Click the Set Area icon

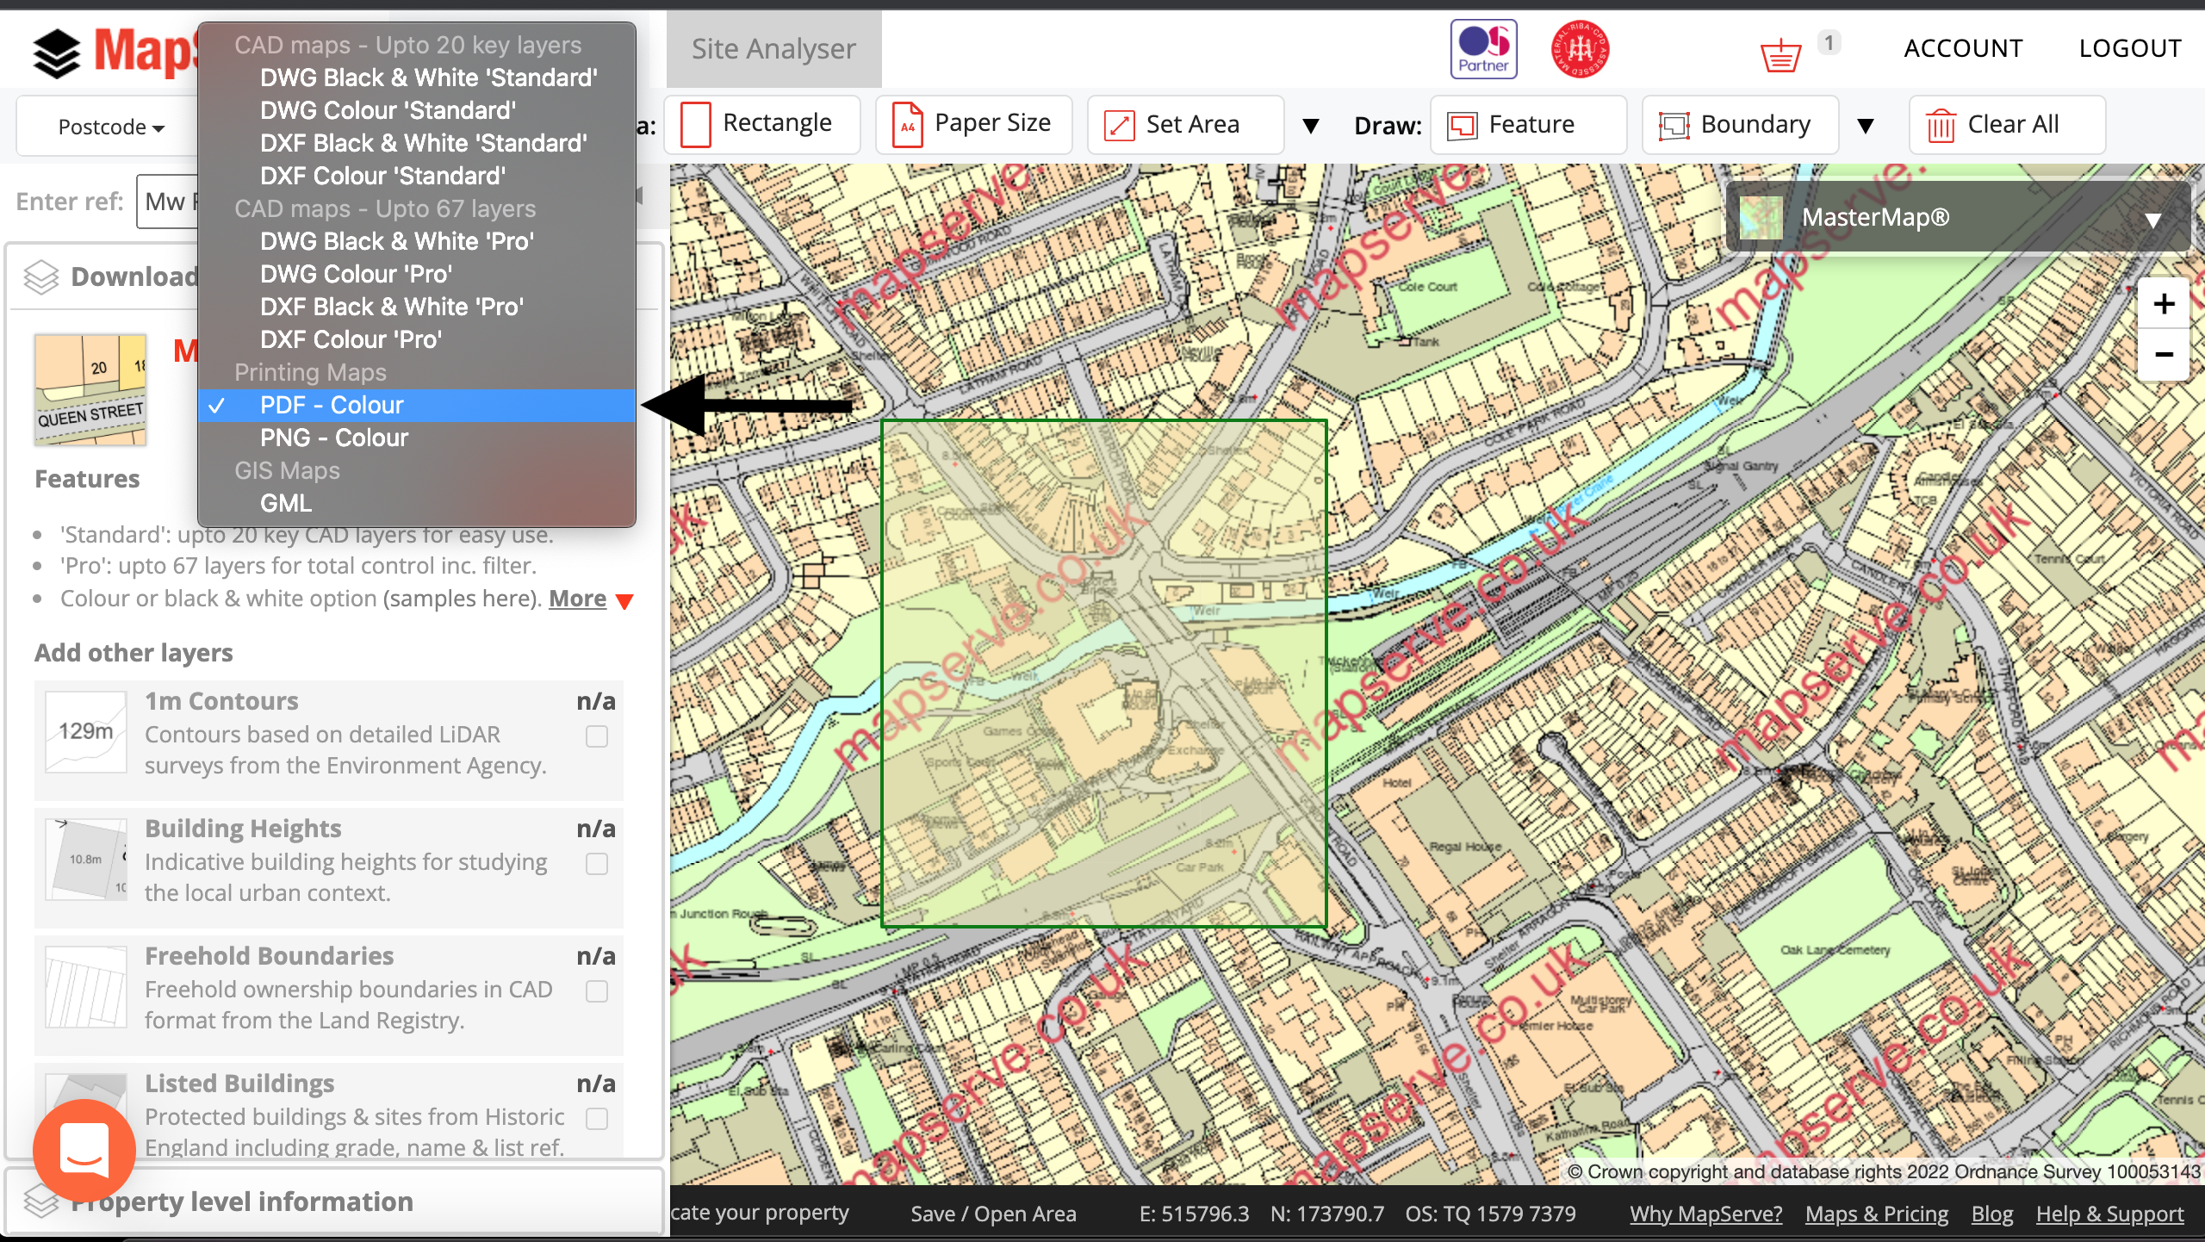coord(1119,126)
